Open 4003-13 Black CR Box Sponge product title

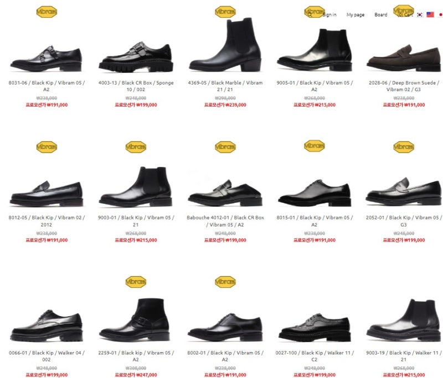[x=136, y=86]
